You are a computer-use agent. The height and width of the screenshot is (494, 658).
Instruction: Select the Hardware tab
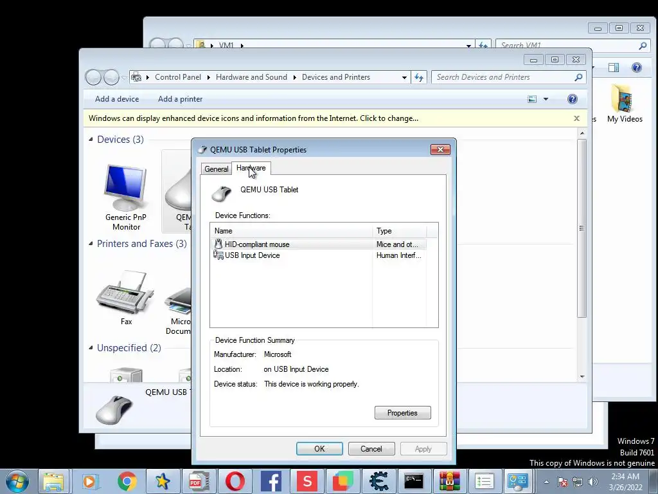(251, 168)
